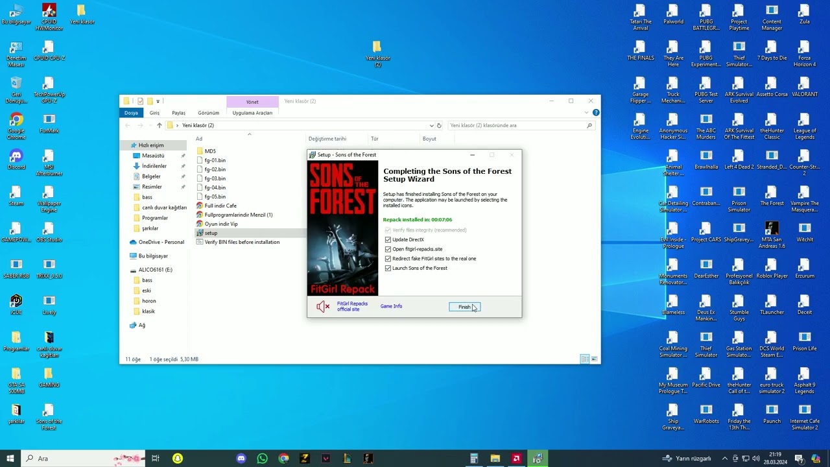The width and height of the screenshot is (830, 467).
Task: Uncheck the Update DirectX checkbox
Action: (388, 239)
